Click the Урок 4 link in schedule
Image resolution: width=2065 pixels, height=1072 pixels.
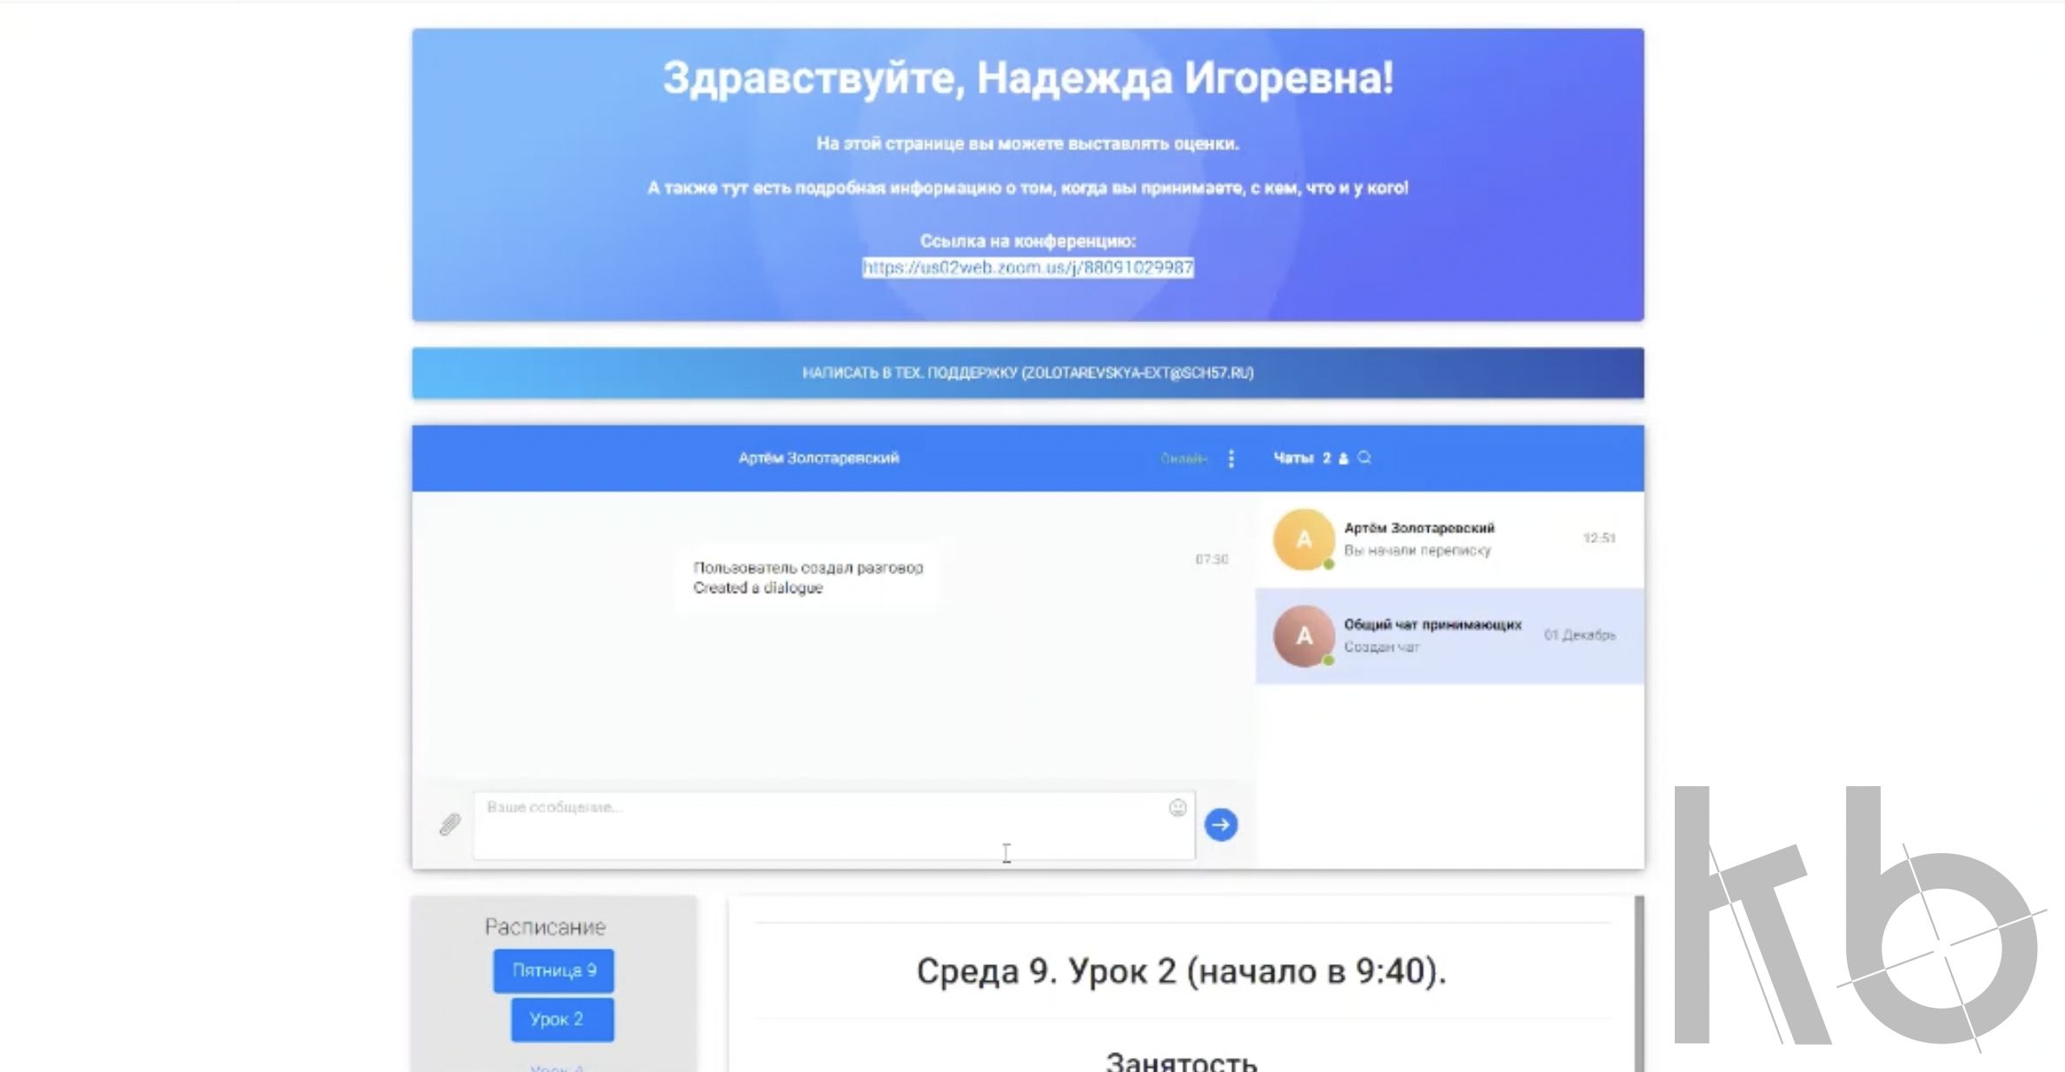click(x=556, y=1068)
